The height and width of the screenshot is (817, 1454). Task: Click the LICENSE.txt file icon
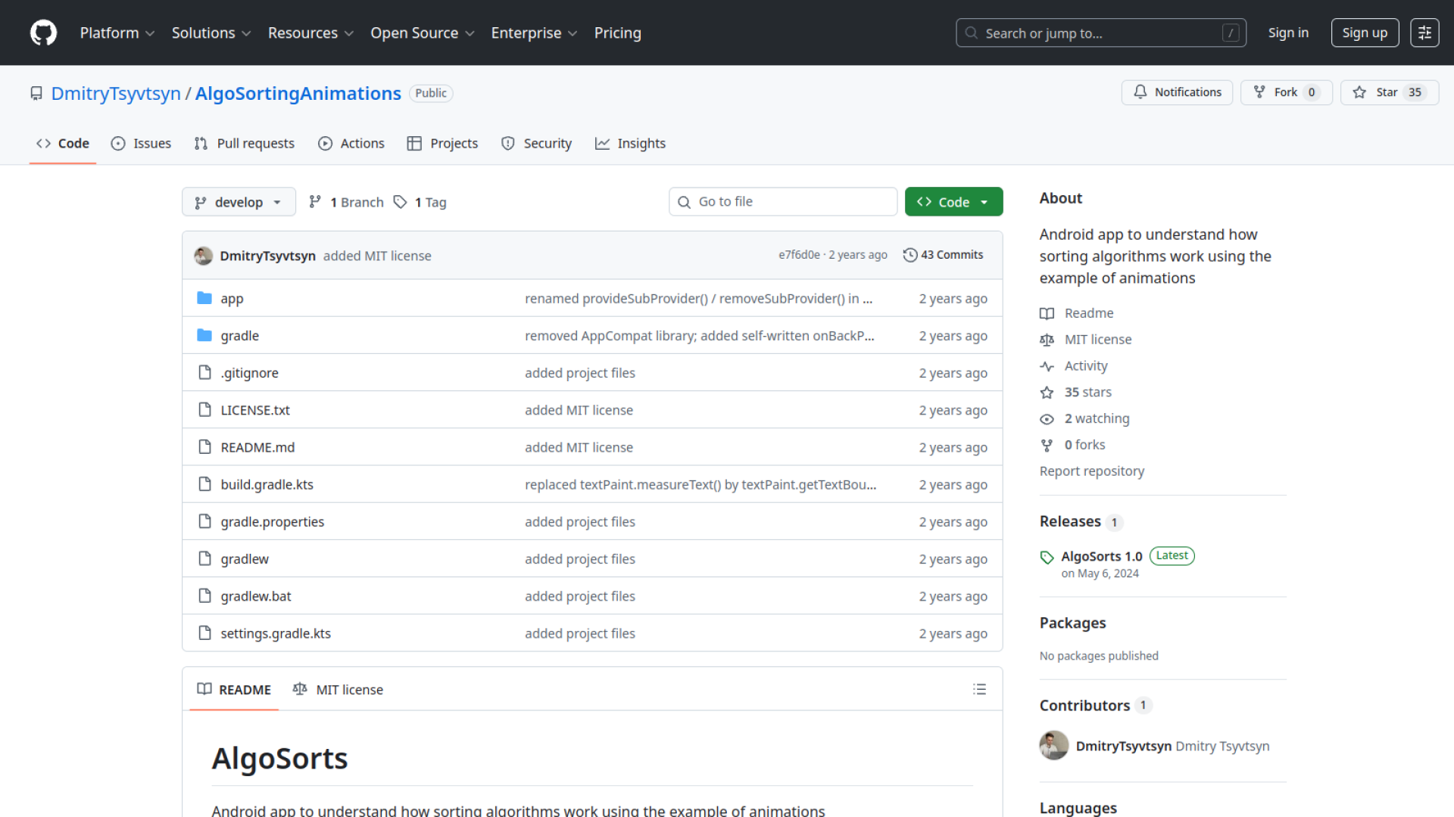204,409
